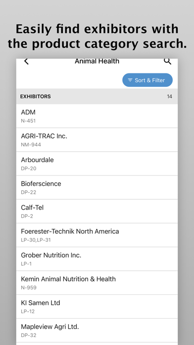Select ADM exhibitor row
194x345 pixels.
[x=97, y=116]
